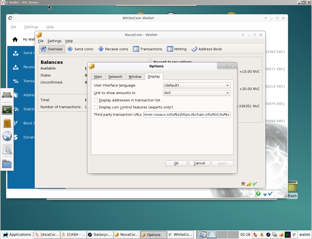The image size is (312, 239).
Task: Toggle Display coin control features checkbox
Action: click(x=96, y=107)
